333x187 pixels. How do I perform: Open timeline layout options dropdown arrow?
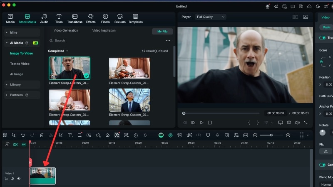coord(308,135)
